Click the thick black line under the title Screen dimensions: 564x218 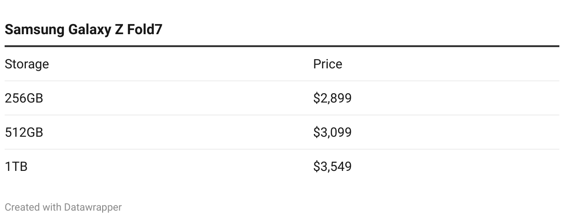click(282, 46)
